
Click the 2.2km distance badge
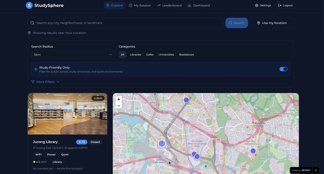(x=98, y=98)
